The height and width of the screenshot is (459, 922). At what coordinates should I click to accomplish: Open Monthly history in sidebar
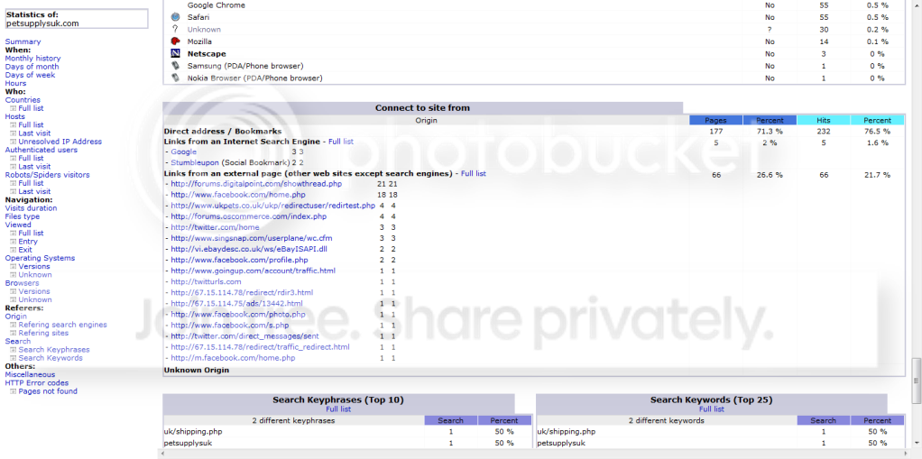tap(32, 59)
